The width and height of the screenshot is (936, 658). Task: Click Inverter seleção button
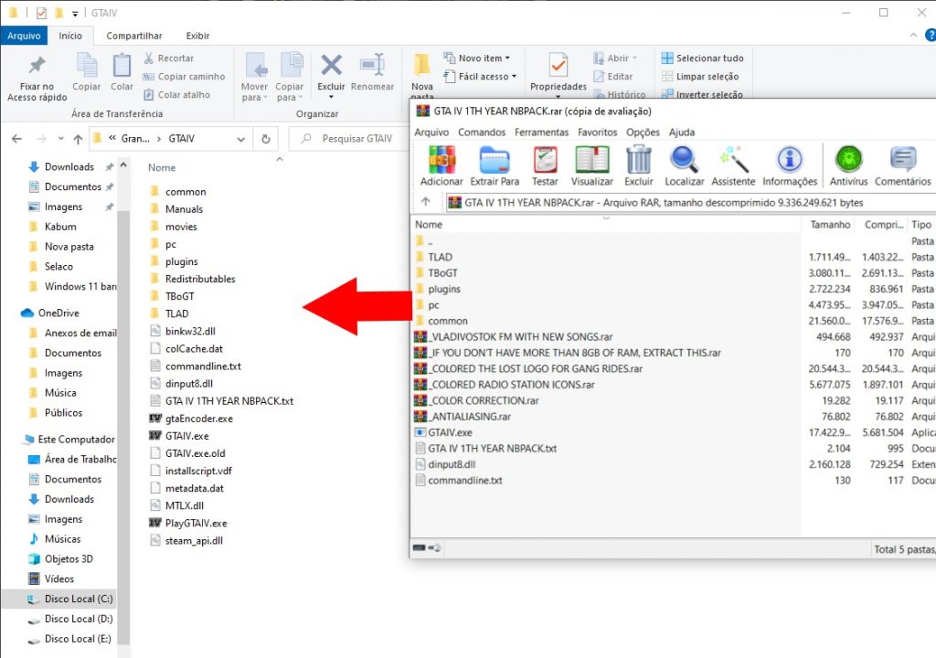tap(702, 95)
